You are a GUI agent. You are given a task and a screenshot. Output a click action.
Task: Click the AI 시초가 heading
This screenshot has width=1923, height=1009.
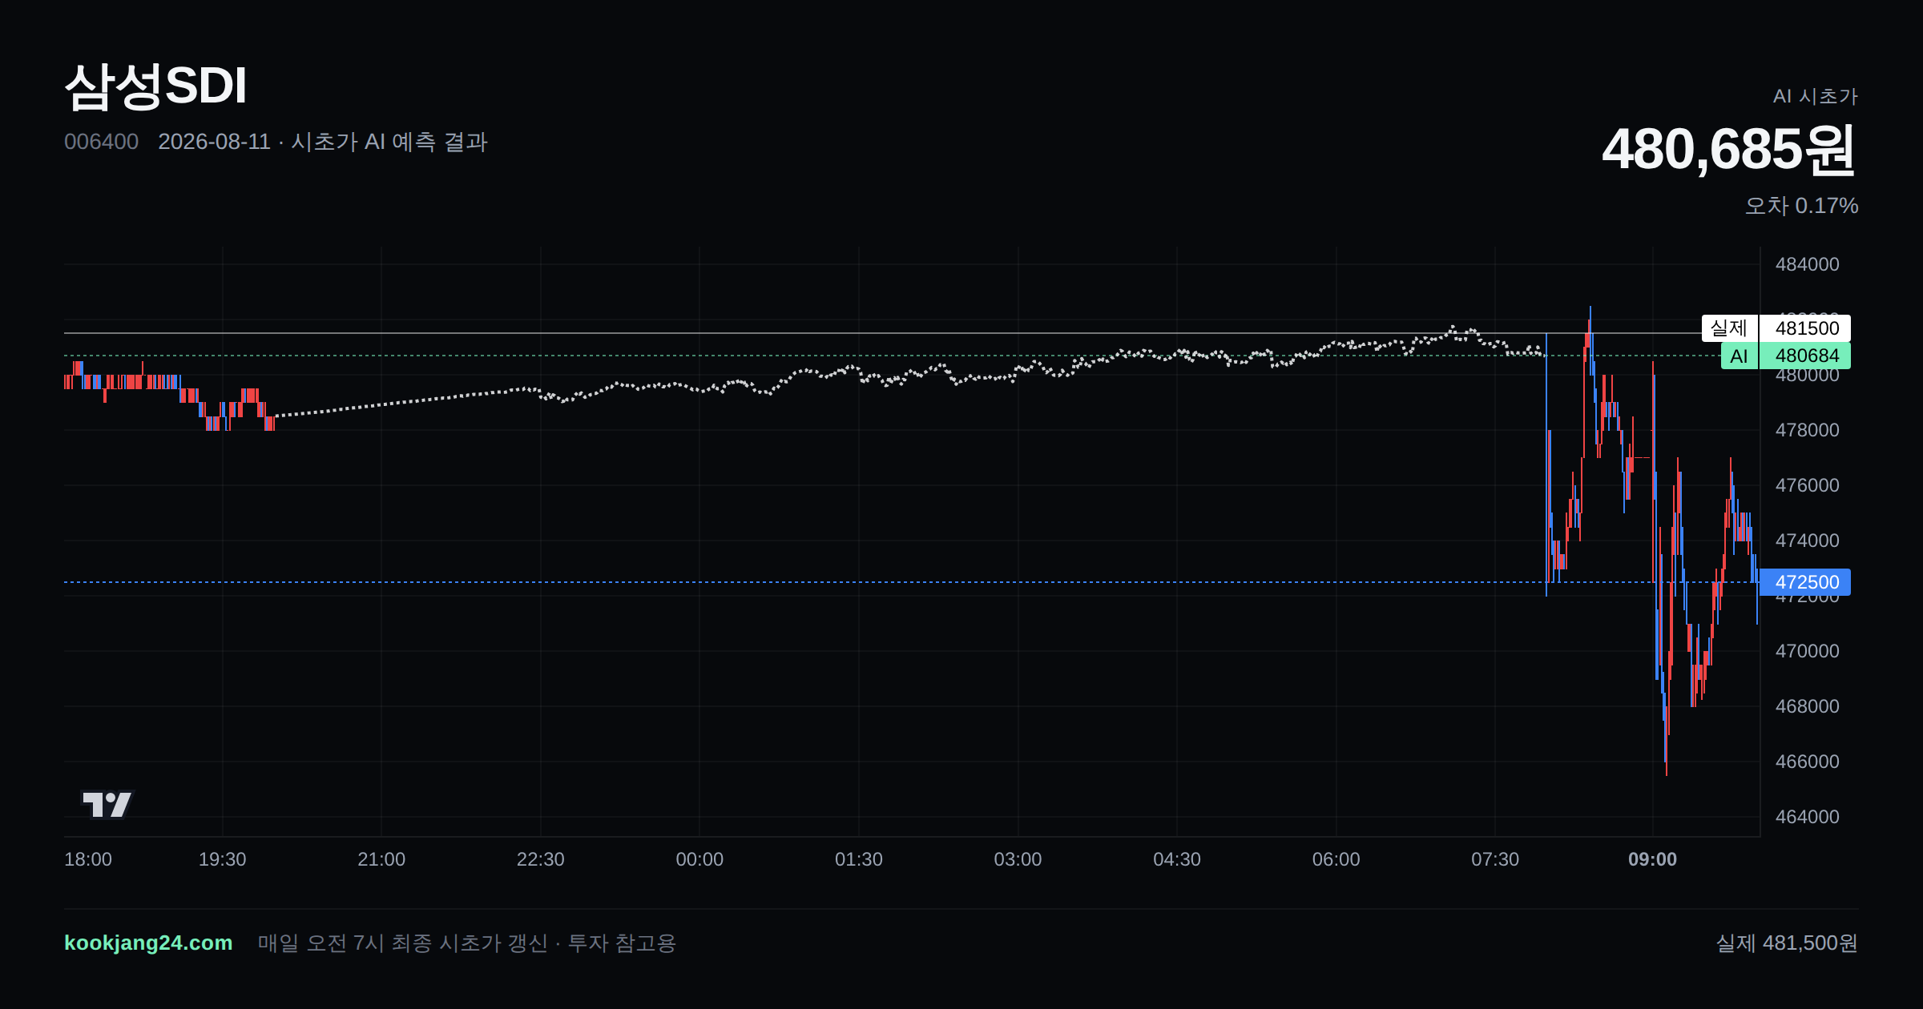pos(1815,96)
